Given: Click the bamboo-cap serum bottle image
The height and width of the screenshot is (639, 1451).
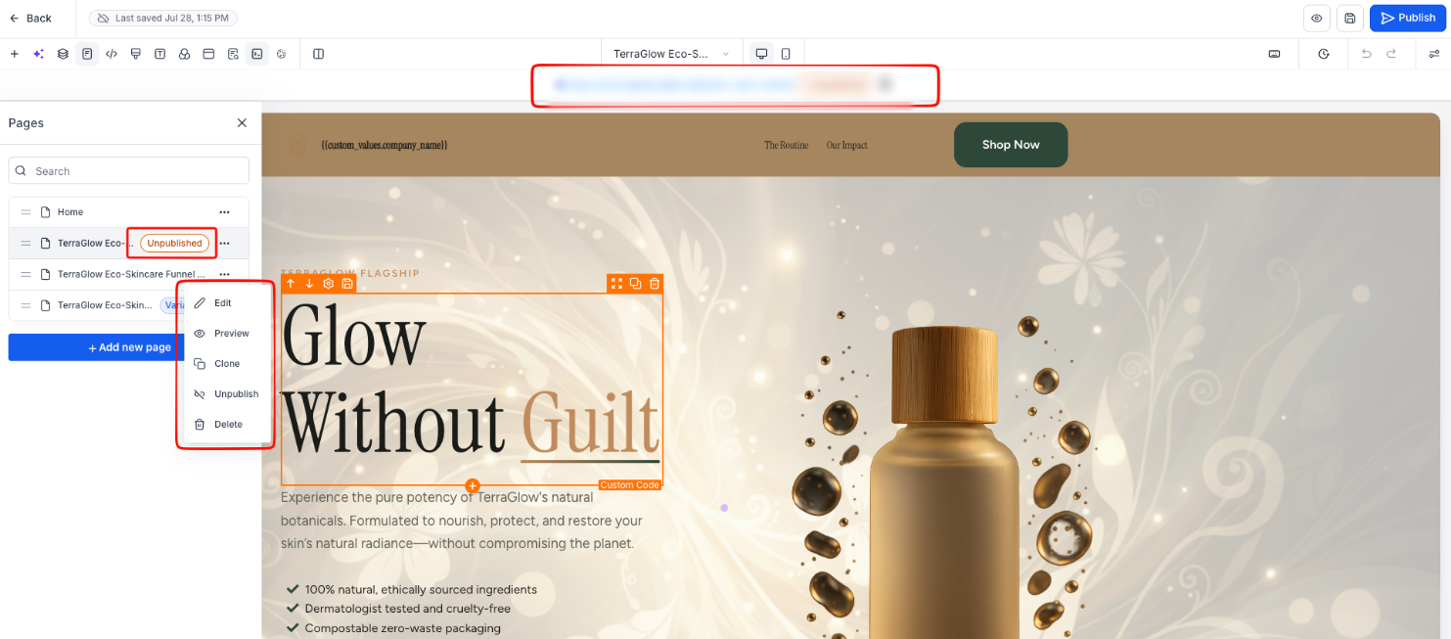Looking at the screenshot, I should click(x=944, y=482).
